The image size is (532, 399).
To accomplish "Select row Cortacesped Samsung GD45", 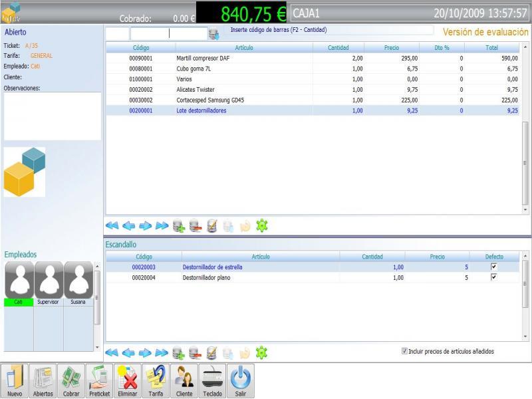I will click(x=313, y=100).
